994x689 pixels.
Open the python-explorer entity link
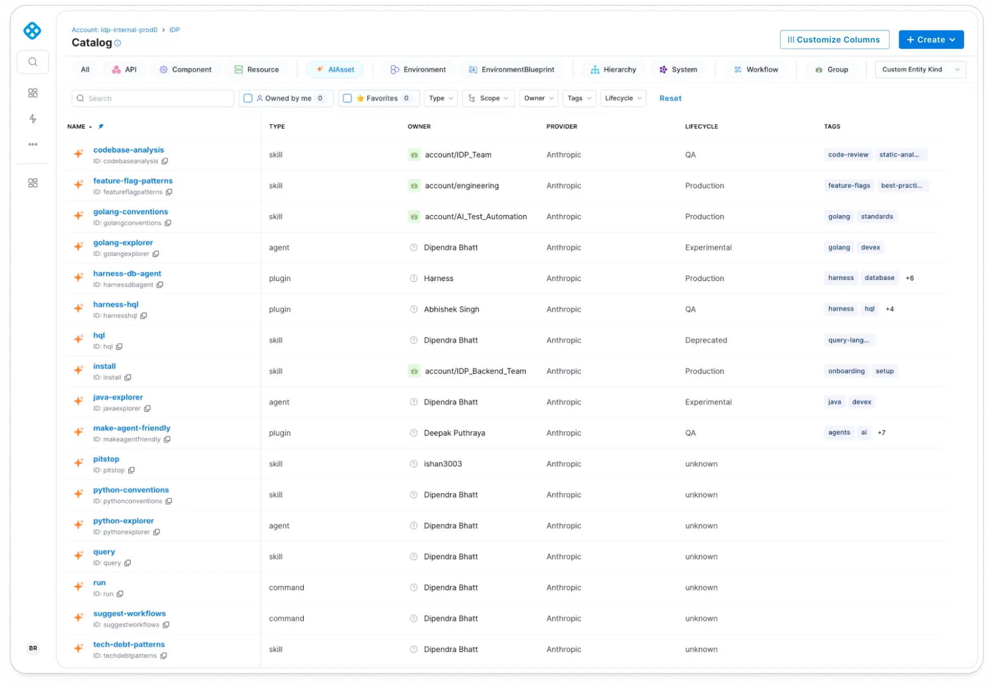(123, 521)
